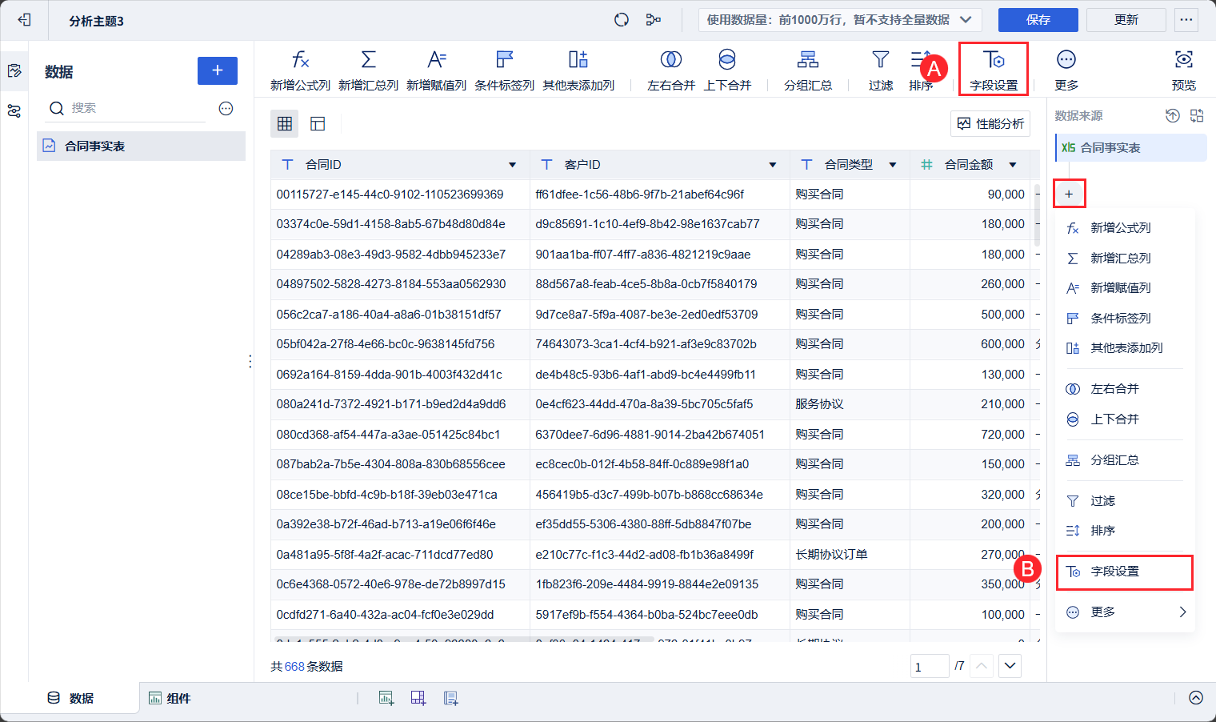Choose 排序 in the steps menu
Screen dimensions: 1216x722
pyautogui.click(x=1125, y=531)
